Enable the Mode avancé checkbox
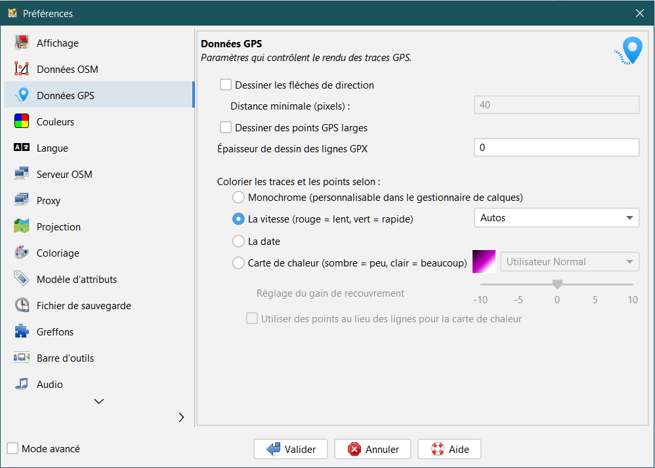 coord(12,448)
